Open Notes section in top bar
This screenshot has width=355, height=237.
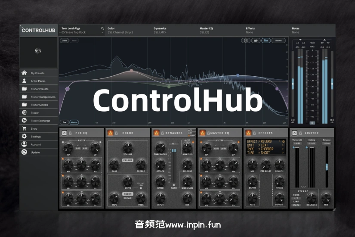click(x=296, y=31)
